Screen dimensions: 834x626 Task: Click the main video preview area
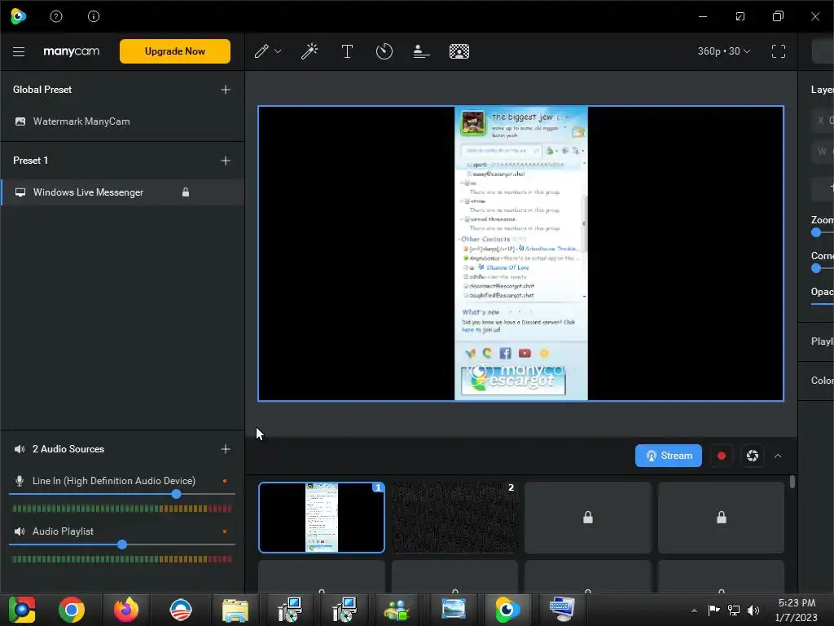click(520, 253)
